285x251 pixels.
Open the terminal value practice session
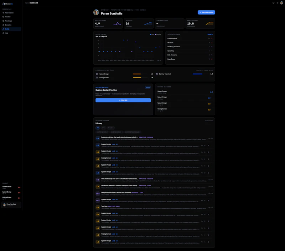click(x=154, y=180)
